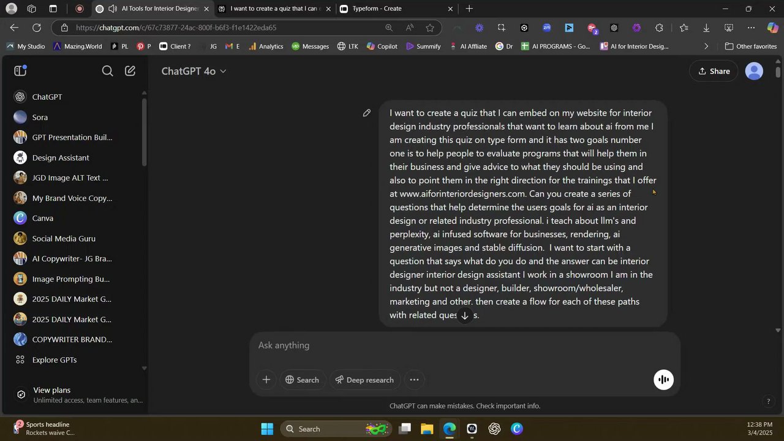Open the Summify bookmark
Image resolution: width=784 pixels, height=441 pixels.
click(423, 46)
